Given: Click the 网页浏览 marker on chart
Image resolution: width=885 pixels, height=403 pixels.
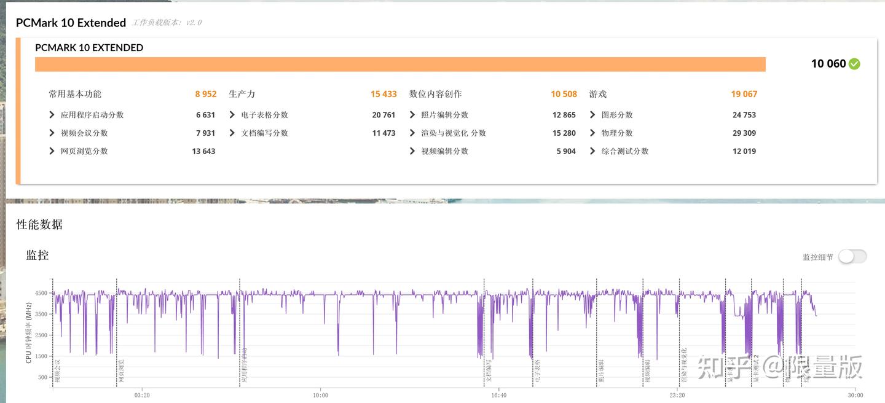Looking at the screenshot, I should pos(121,371).
